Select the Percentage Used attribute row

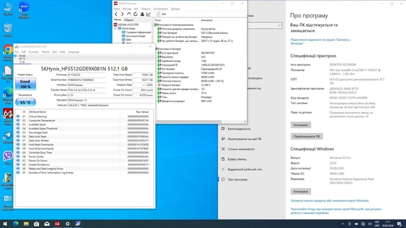(83, 133)
